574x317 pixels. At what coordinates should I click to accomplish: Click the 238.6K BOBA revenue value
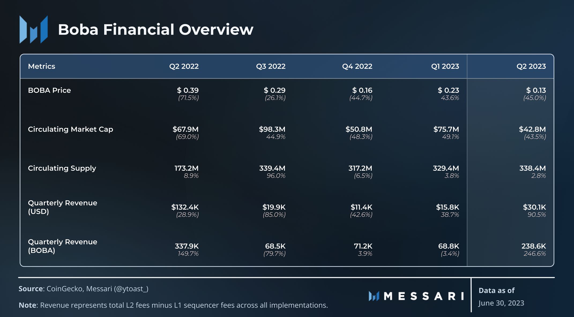534,246
